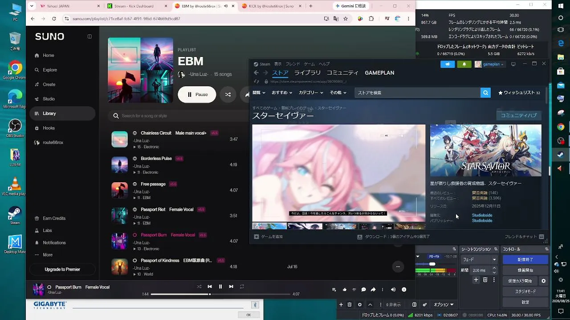Remove the scene transition with trash icon
This screenshot has width=570, height=320.
(x=485, y=280)
